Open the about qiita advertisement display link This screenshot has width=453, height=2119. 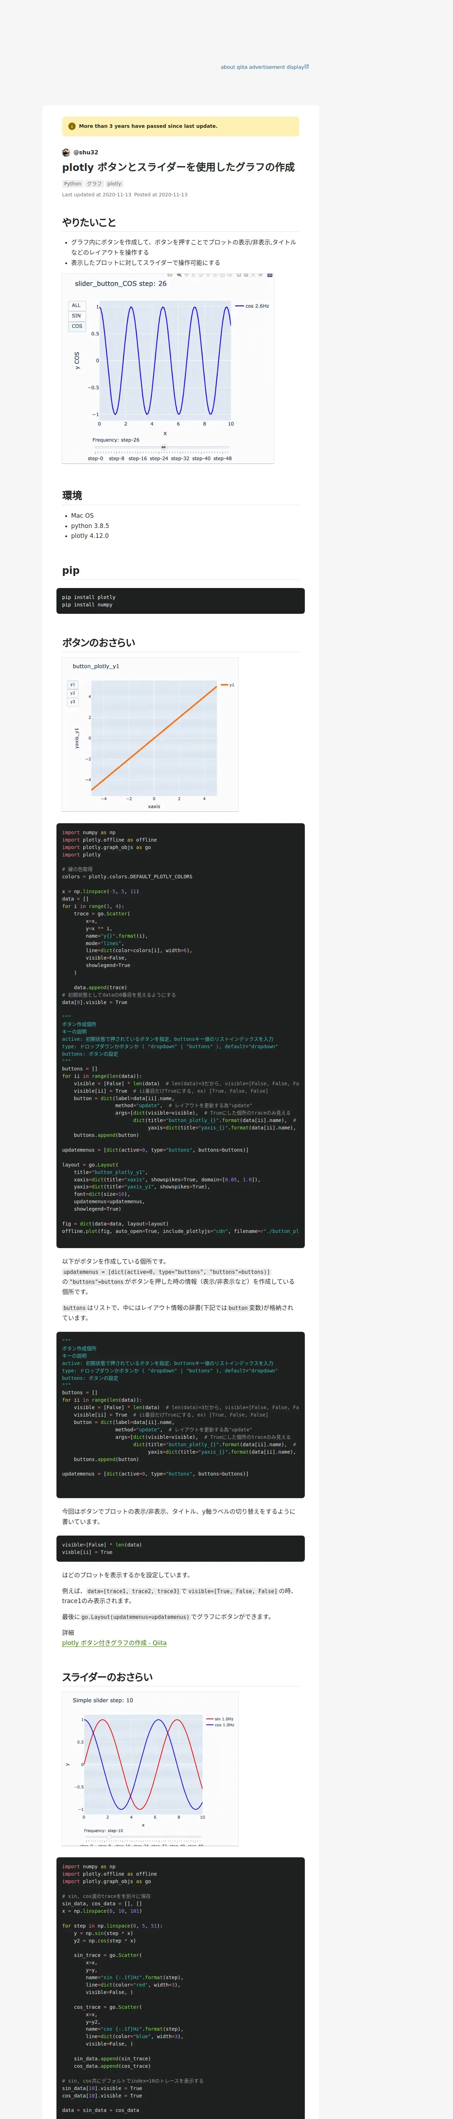pyautogui.click(x=264, y=67)
